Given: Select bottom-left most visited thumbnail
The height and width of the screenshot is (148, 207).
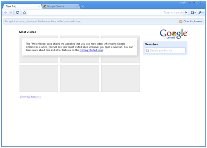Looking at the screenshot, I should pos(39,78).
